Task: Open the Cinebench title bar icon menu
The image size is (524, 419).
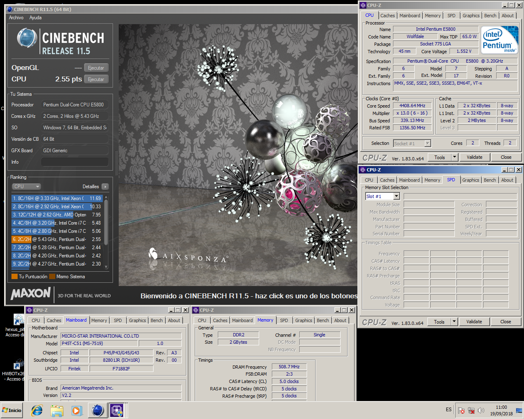Action: pos(10,9)
